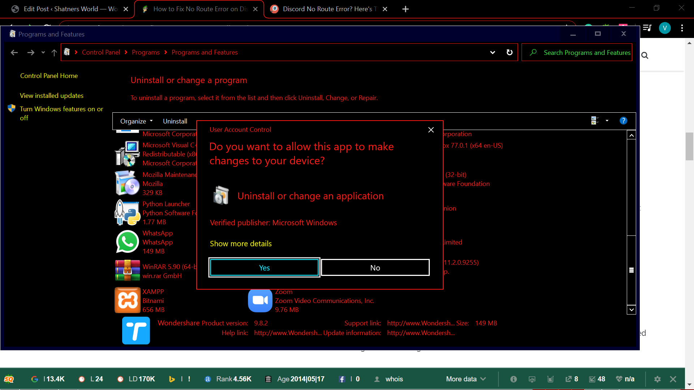
Task: Click the Back navigation arrow
Action: click(x=14, y=52)
